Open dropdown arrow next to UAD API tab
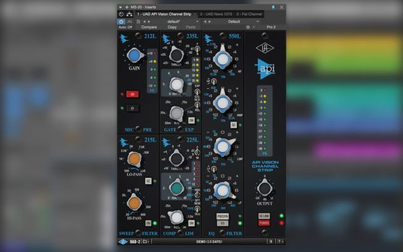Image resolution: width=403 pixels, height=252 pixels. (195, 14)
